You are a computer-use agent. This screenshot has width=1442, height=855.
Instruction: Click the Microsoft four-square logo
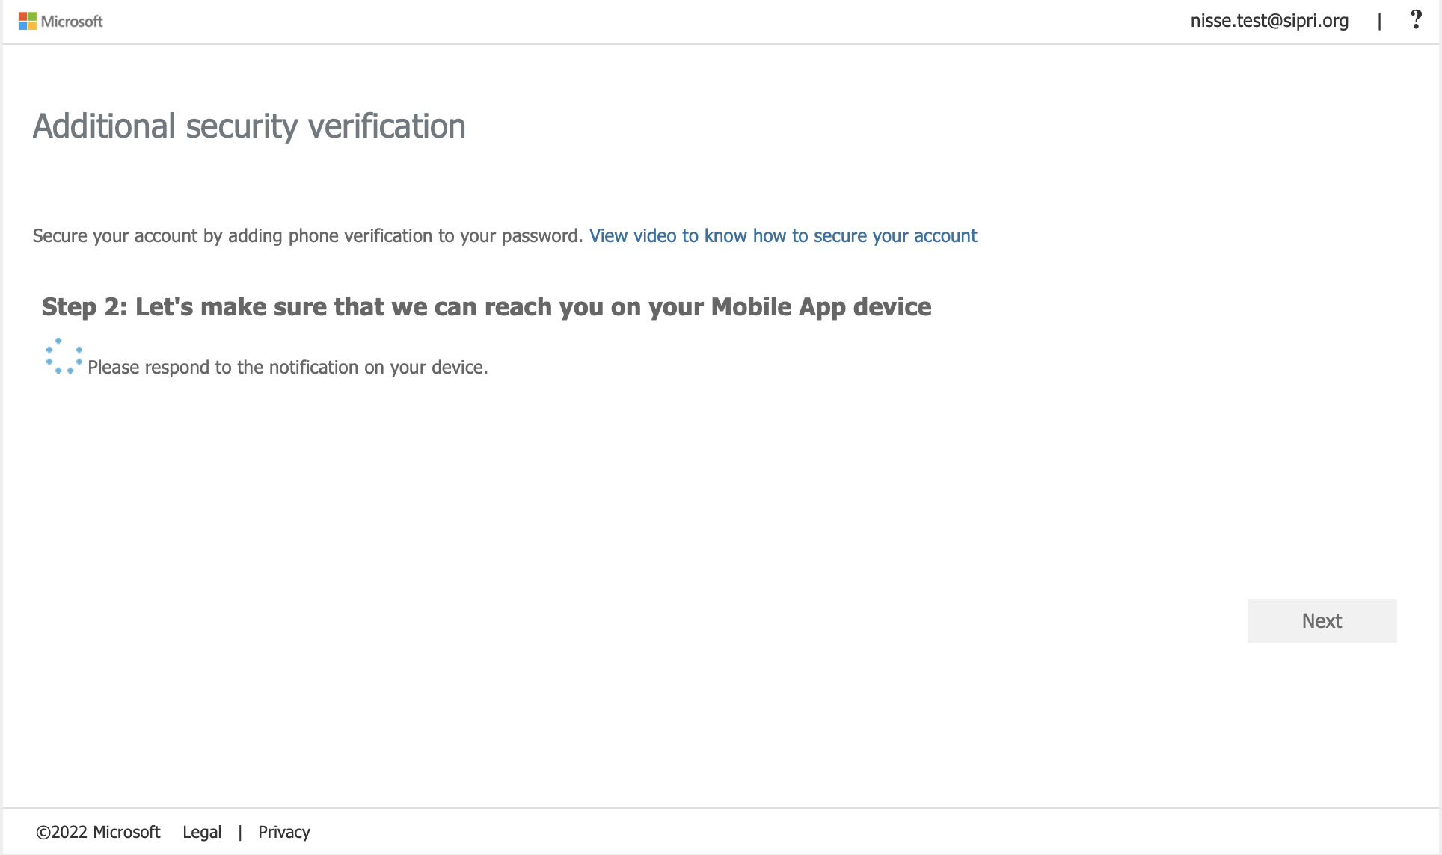click(27, 21)
